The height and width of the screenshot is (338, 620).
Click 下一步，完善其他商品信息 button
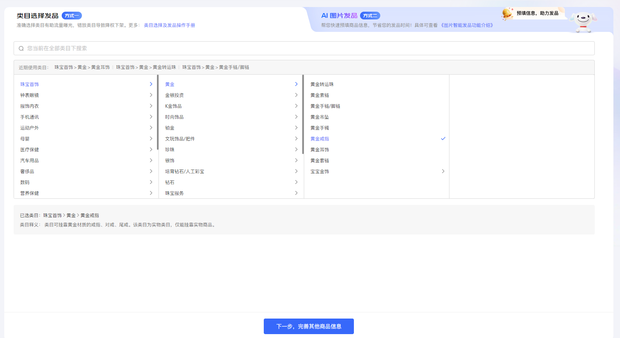pyautogui.click(x=308, y=326)
